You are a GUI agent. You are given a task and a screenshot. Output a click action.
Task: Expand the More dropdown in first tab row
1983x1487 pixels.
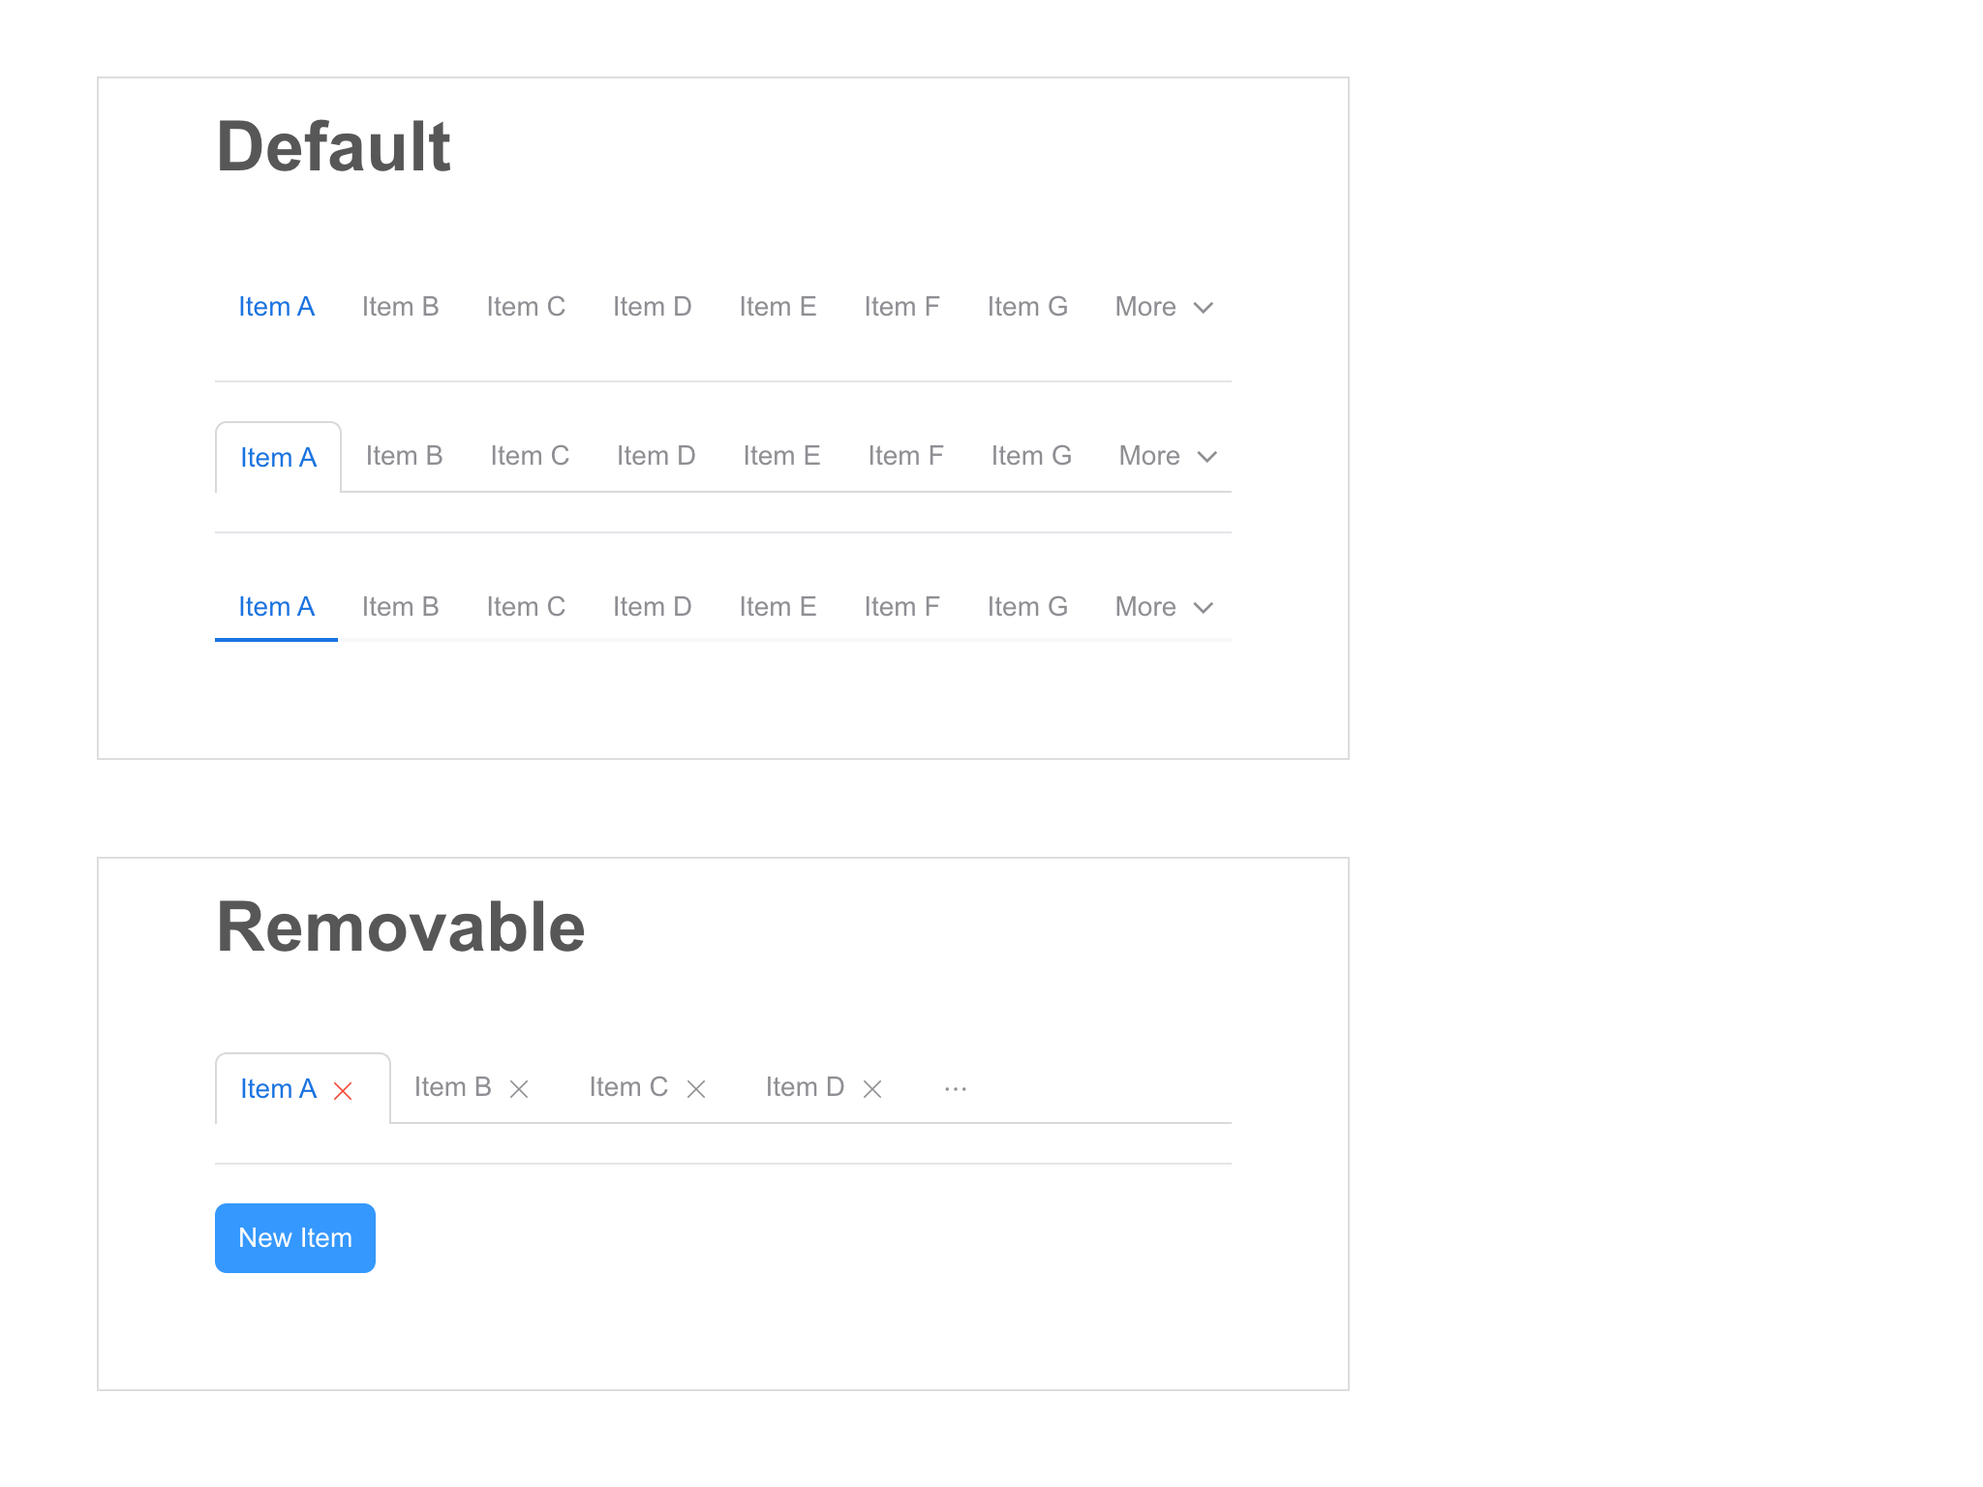(1164, 308)
